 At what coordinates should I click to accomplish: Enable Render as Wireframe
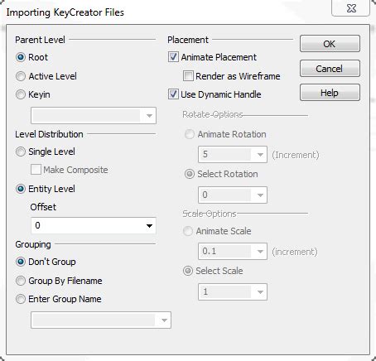coord(188,76)
